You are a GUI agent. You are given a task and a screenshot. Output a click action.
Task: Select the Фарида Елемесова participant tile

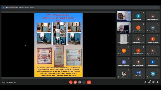[x=124, y=62]
